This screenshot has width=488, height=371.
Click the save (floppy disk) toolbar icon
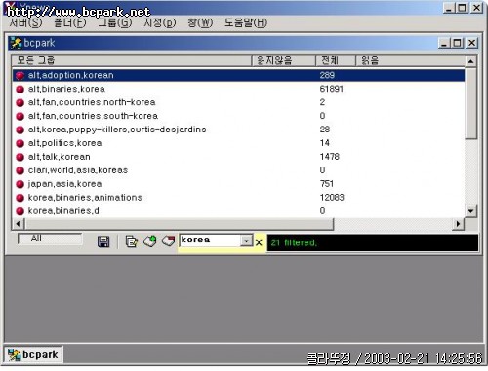tap(103, 241)
